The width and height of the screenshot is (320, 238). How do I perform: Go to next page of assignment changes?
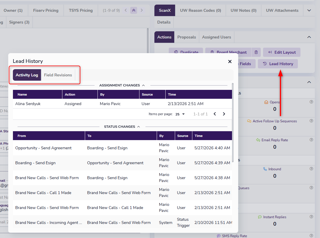pos(224,114)
